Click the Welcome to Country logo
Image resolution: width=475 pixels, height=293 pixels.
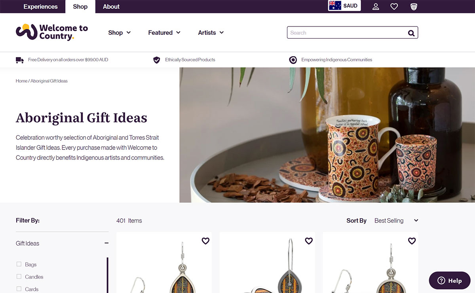coord(52,32)
